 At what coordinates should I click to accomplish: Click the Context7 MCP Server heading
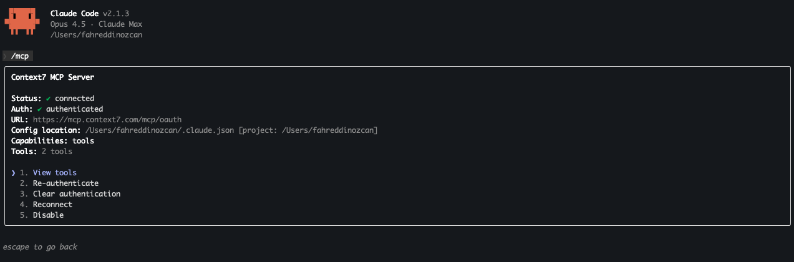pyautogui.click(x=52, y=77)
